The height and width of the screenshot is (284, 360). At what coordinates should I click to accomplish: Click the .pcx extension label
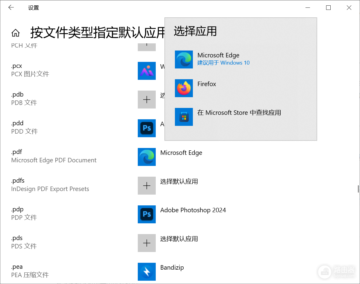[17, 66]
